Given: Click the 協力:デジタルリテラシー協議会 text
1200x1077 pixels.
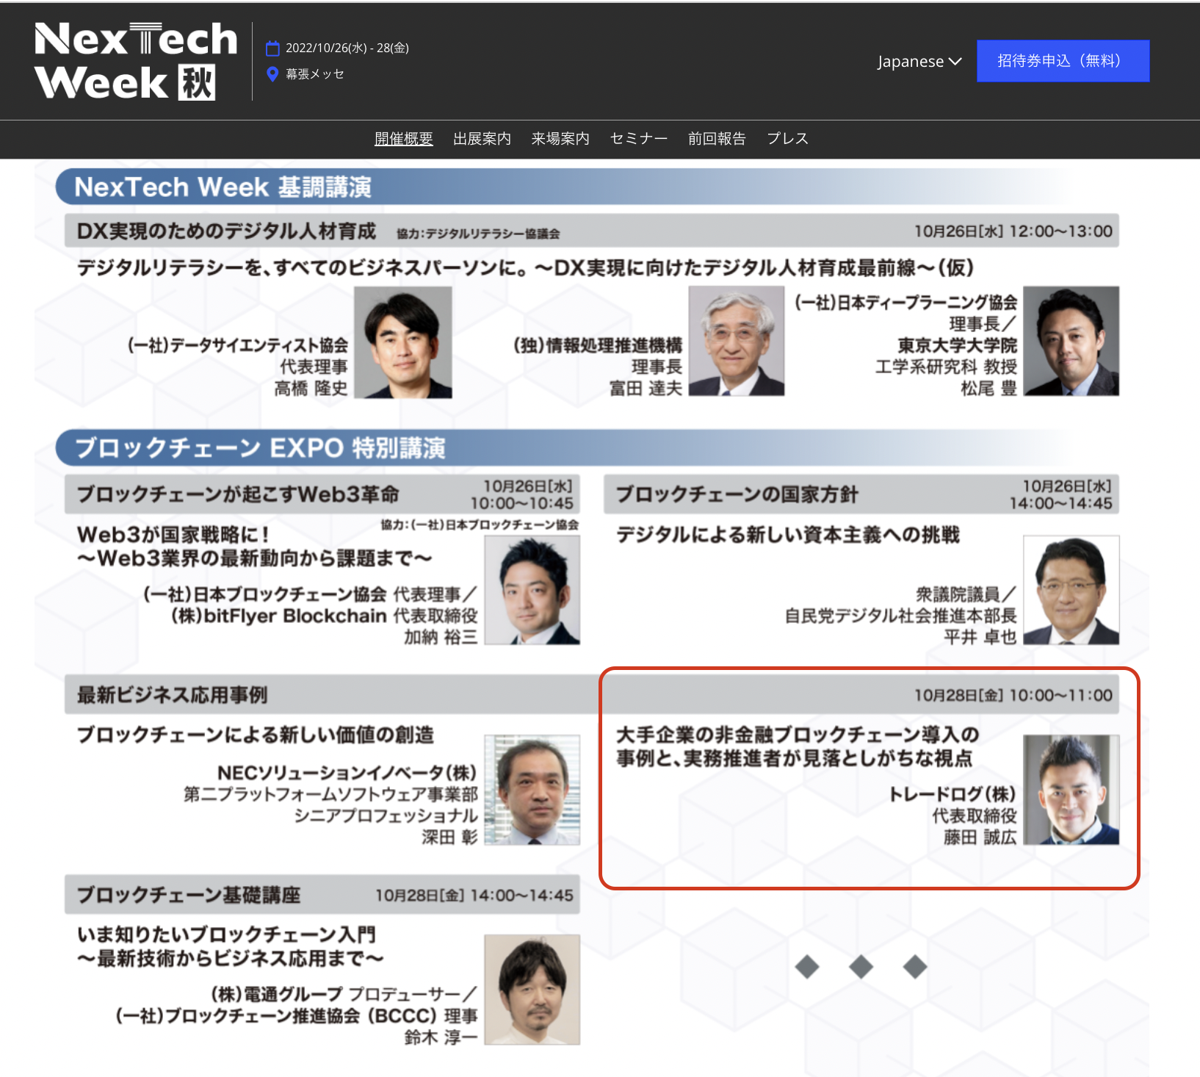Looking at the screenshot, I should (x=478, y=234).
